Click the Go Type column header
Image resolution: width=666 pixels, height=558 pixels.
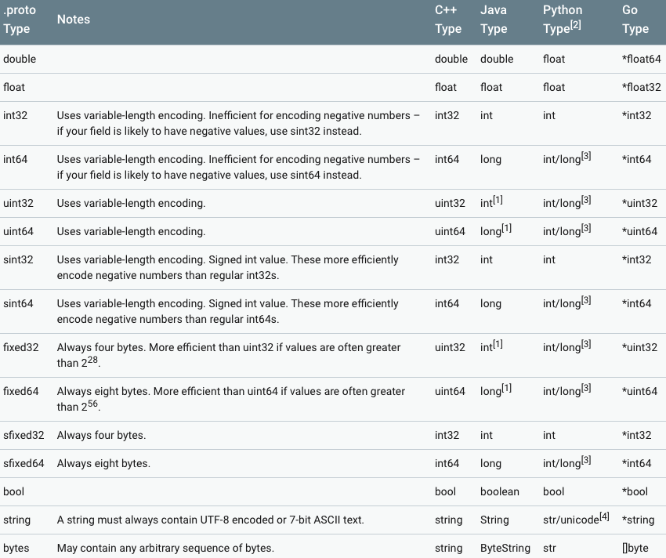tap(635, 20)
